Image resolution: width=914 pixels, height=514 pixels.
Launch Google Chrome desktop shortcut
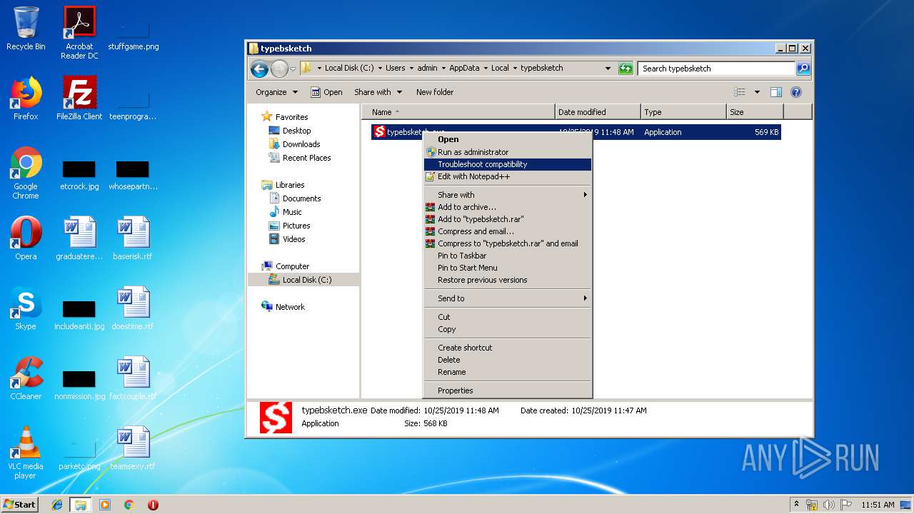pos(26,173)
